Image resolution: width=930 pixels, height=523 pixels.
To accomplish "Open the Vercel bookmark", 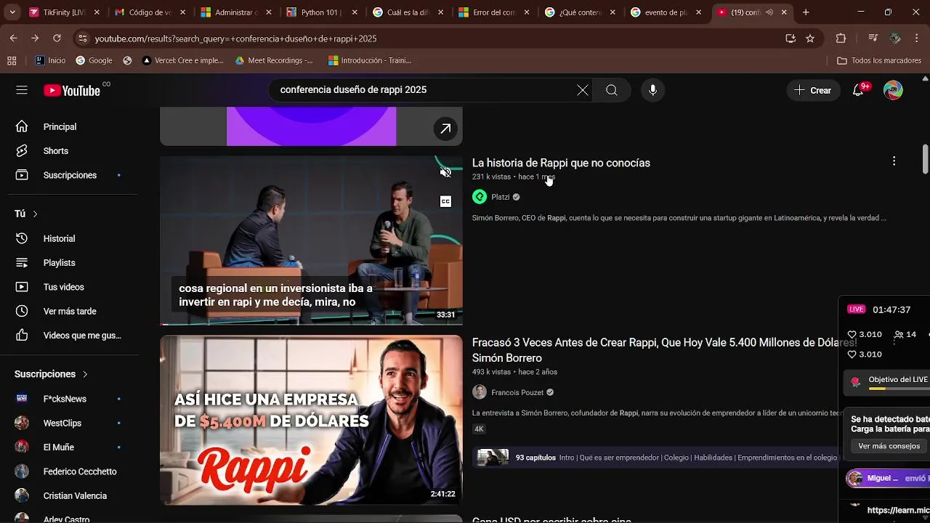I will tap(183, 60).
